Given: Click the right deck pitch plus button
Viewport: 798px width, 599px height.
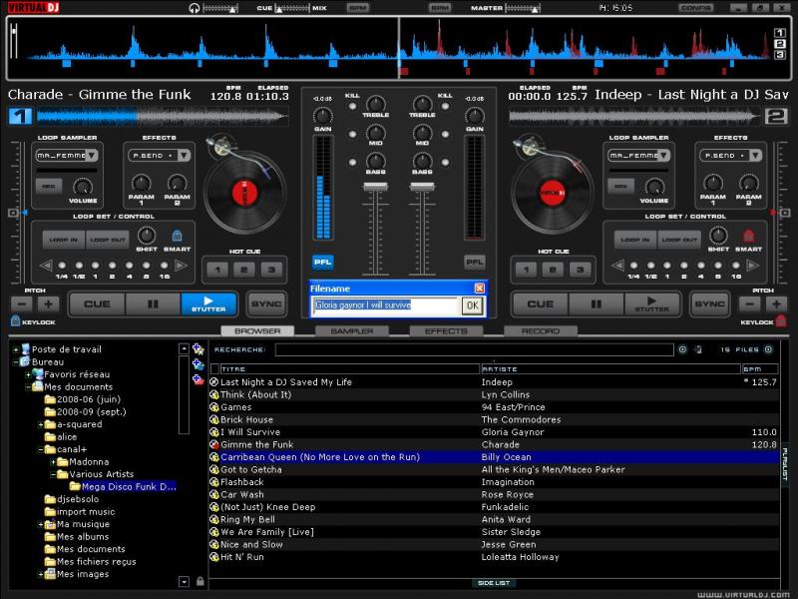Looking at the screenshot, I should (x=777, y=303).
